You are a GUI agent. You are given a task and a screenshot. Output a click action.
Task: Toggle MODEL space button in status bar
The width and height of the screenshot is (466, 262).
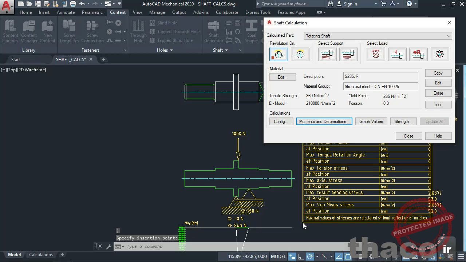pyautogui.click(x=279, y=257)
